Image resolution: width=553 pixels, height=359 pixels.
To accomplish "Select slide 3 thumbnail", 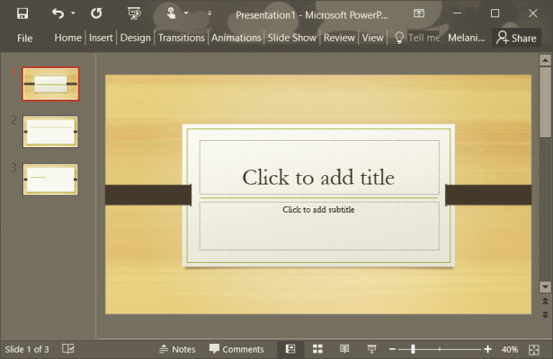I will (50, 179).
